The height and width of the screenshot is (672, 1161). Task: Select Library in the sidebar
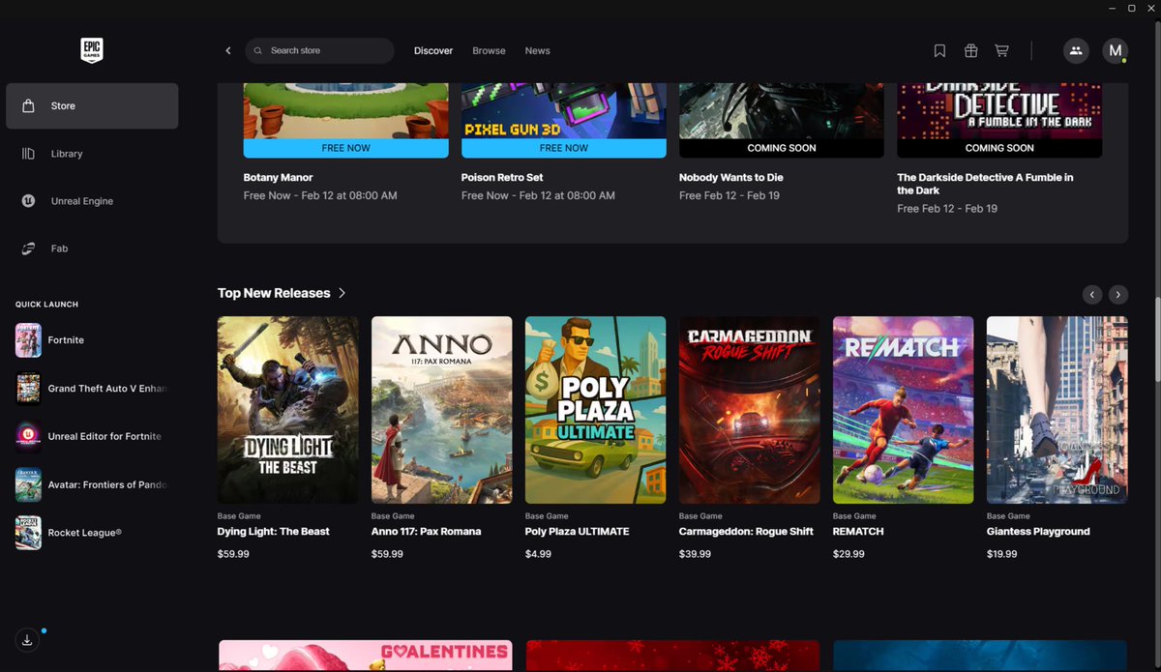[92, 154]
